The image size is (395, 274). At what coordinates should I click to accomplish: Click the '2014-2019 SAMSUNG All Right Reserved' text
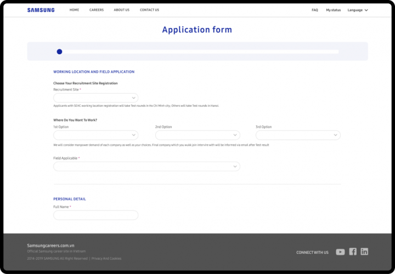tap(58, 259)
